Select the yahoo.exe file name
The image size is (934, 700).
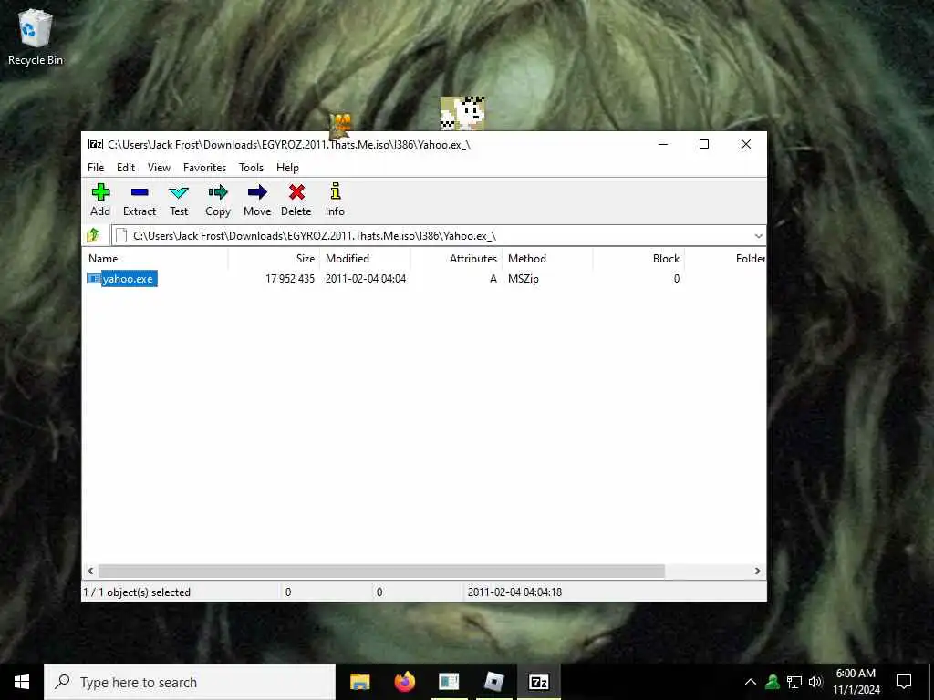click(128, 279)
